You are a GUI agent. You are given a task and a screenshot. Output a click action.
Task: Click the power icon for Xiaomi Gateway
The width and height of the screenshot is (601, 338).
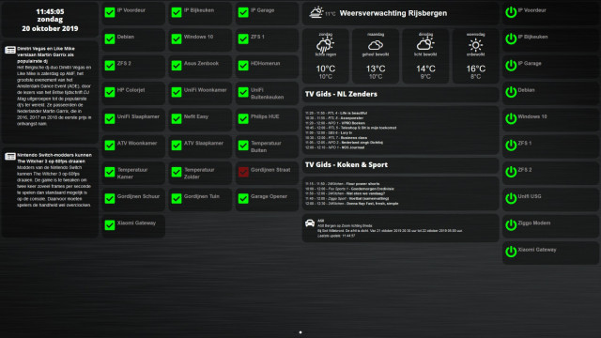(x=511, y=252)
